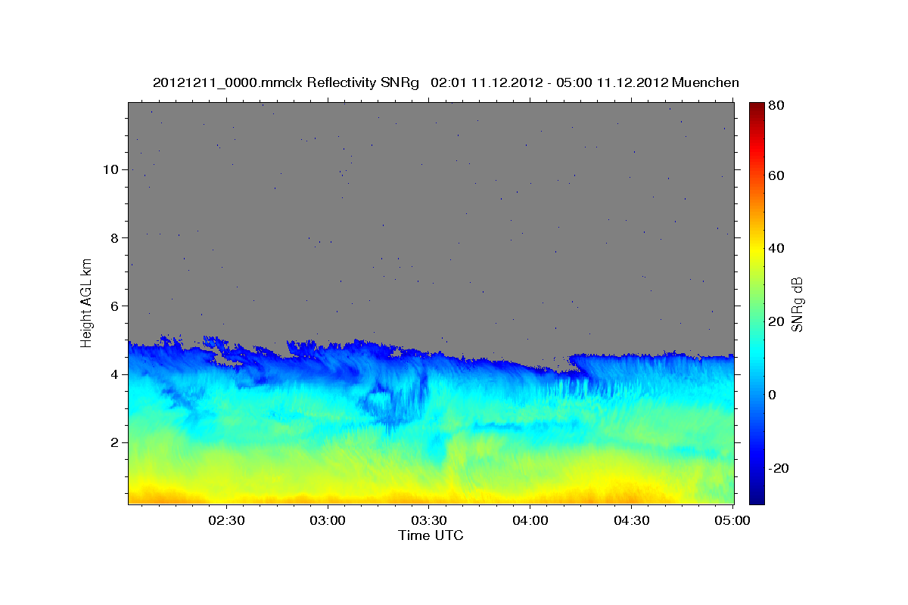Screen dimensions: 908x605
Task: Click the gray no-signal region of plot
Action: coord(431,219)
